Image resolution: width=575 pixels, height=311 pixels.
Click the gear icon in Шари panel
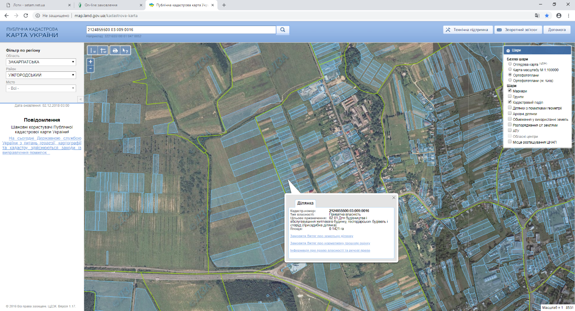508,51
